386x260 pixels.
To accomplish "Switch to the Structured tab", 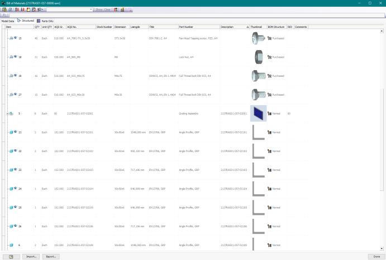I will [26, 21].
